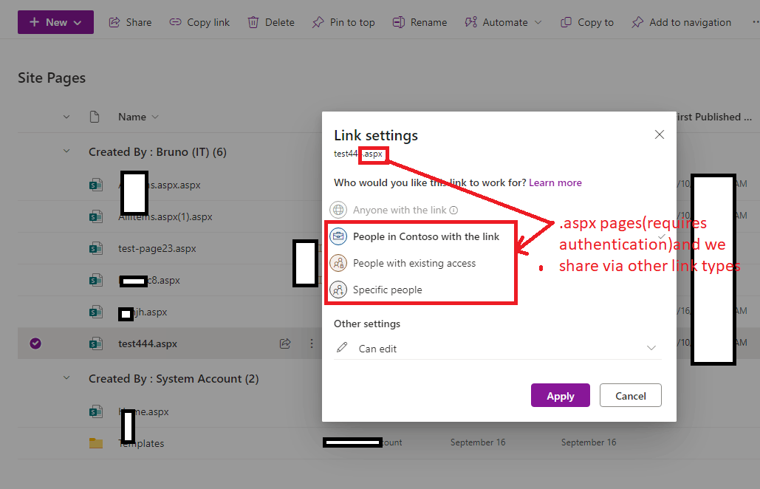This screenshot has width=760, height=489.
Task: Expand the Automate dropdown chevron
Action: coord(538,22)
